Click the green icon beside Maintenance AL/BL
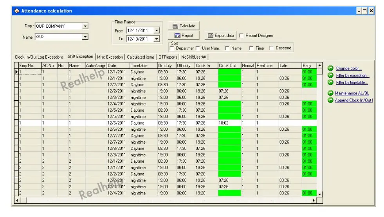Image resolution: width=384 pixels, height=217 pixels. pyautogui.click(x=330, y=93)
